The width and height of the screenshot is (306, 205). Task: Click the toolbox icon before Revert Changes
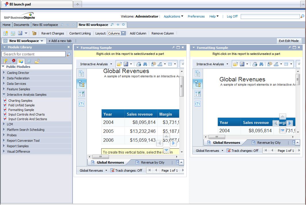(34, 33)
